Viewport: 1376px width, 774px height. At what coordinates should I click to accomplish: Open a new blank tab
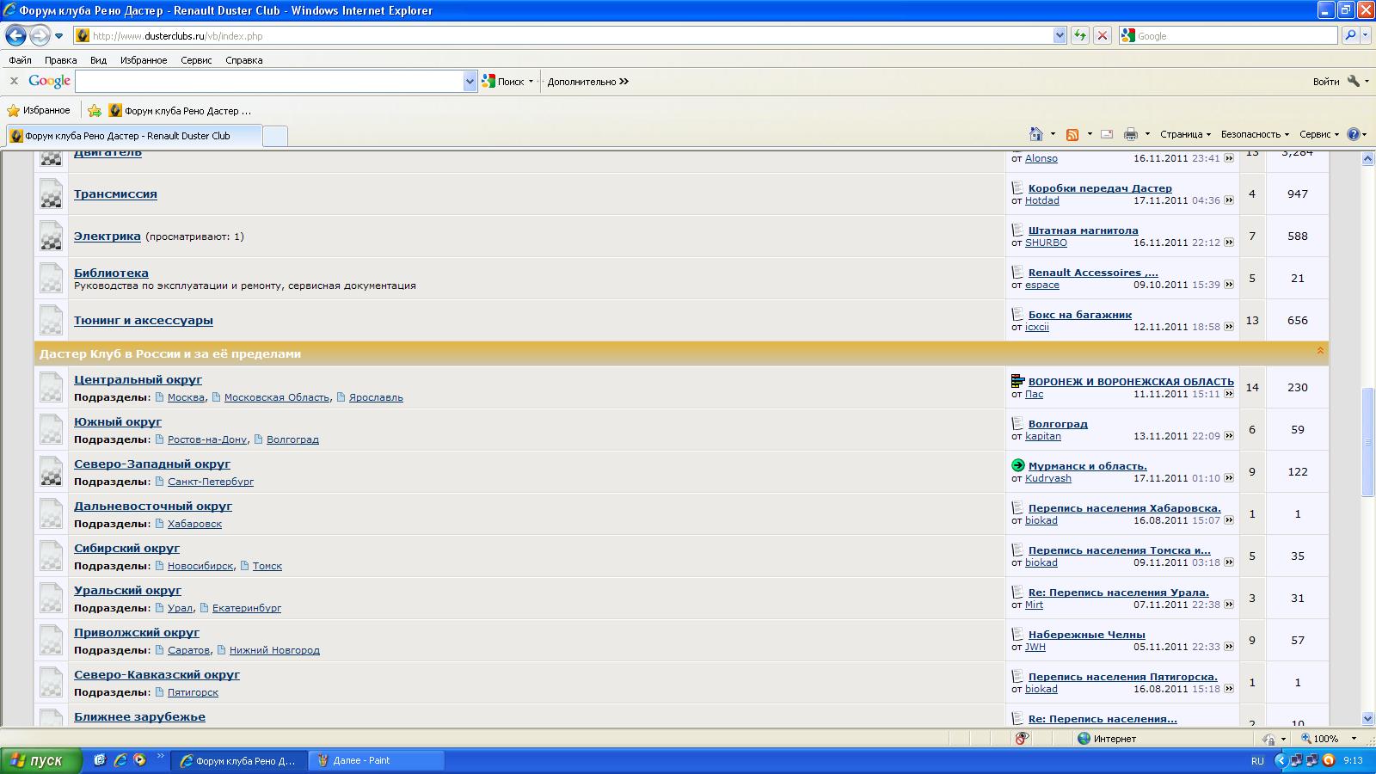tap(274, 136)
